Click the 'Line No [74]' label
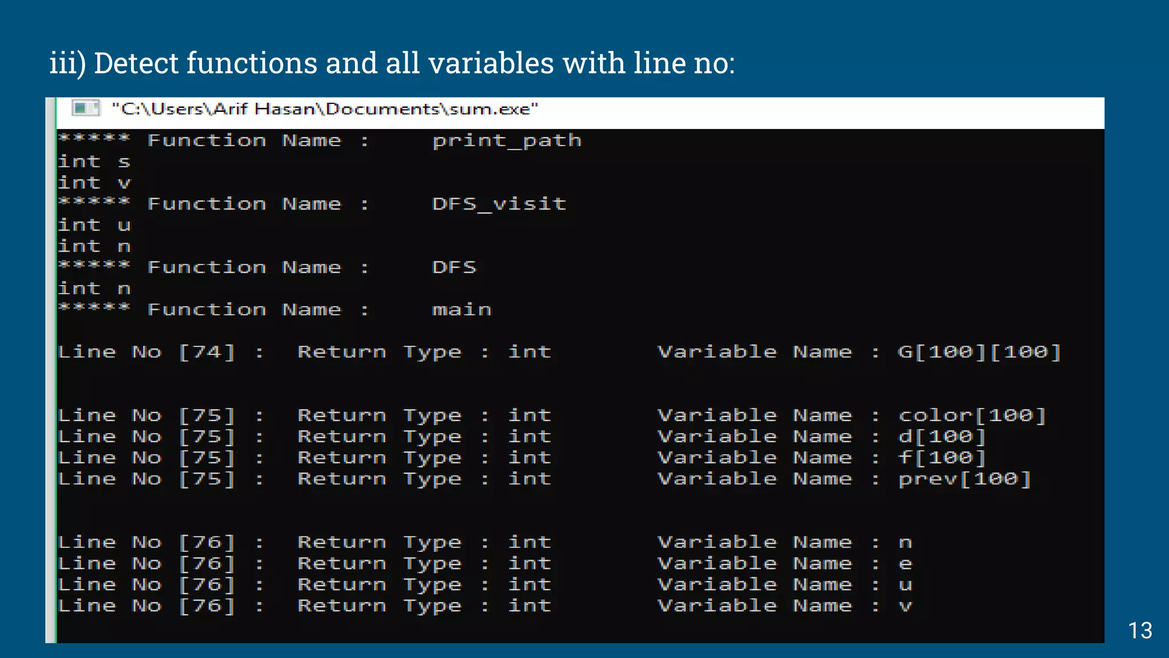Viewport: 1169px width, 658px height. tap(146, 352)
